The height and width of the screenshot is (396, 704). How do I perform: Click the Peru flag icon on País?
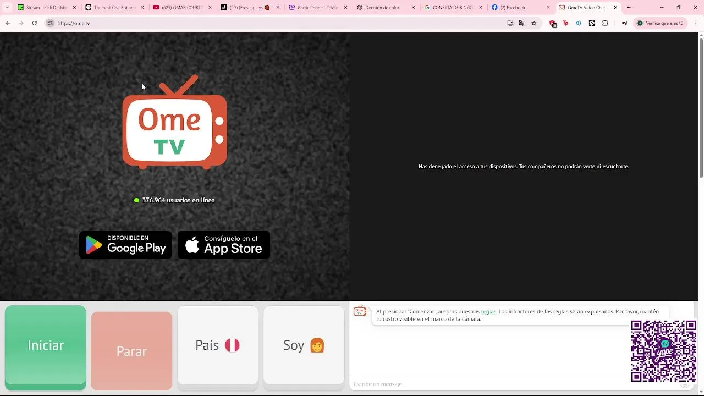click(232, 345)
